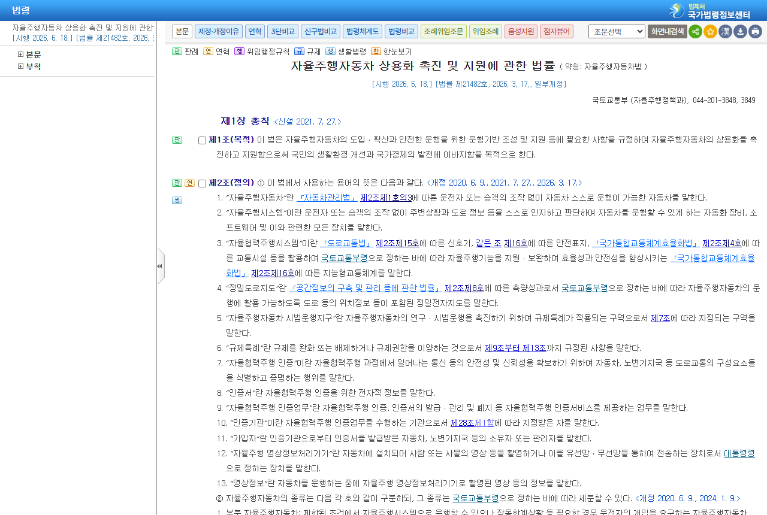Open the 본문 tab

(182, 32)
